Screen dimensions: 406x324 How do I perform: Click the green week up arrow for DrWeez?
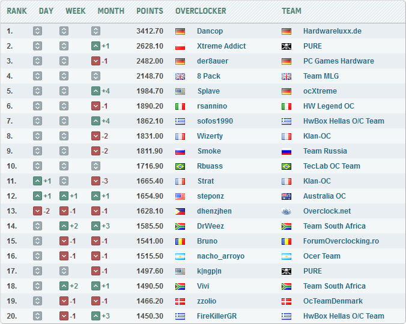coord(64,226)
